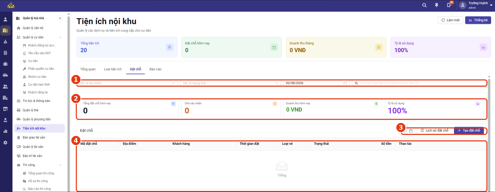Image resolution: width=495 pixels, height=192 pixels.
Task: Focus the booking search input field
Action: 419,83
